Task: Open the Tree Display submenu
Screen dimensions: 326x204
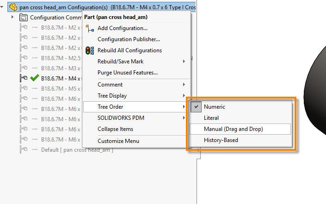Action: point(112,96)
